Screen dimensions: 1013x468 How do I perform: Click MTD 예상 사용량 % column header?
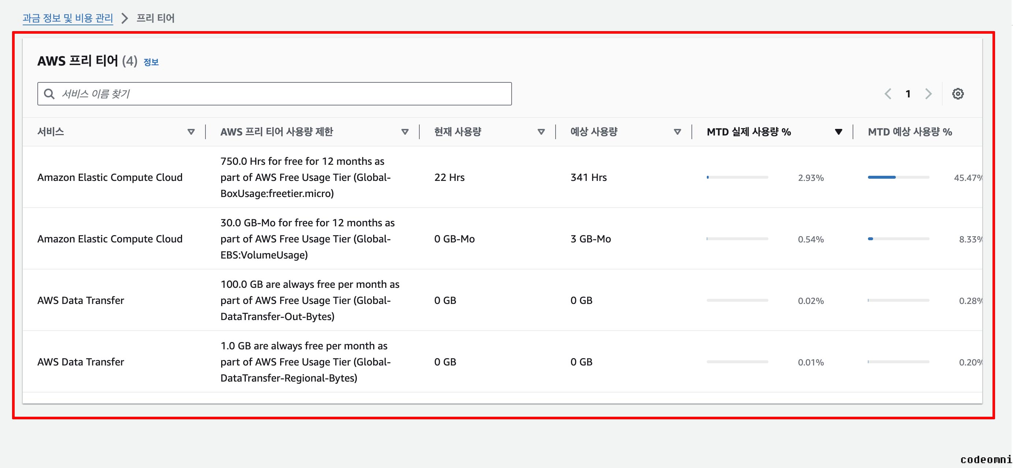pos(910,132)
